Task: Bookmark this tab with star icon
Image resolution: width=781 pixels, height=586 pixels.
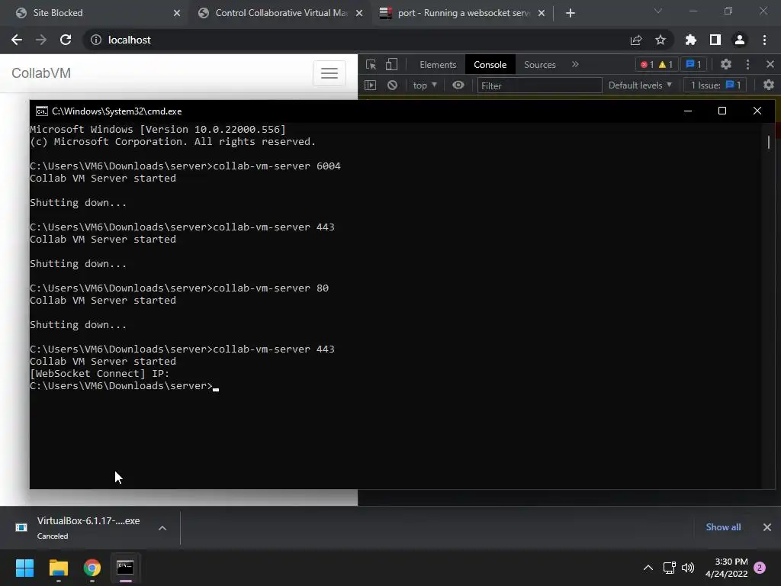Action: (x=660, y=40)
